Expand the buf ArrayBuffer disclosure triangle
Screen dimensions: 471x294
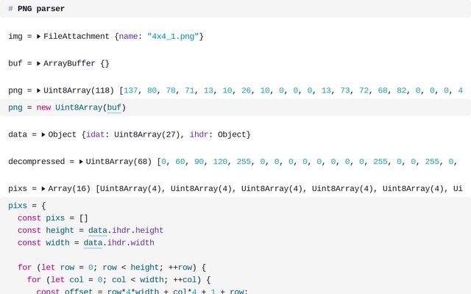tap(38, 64)
